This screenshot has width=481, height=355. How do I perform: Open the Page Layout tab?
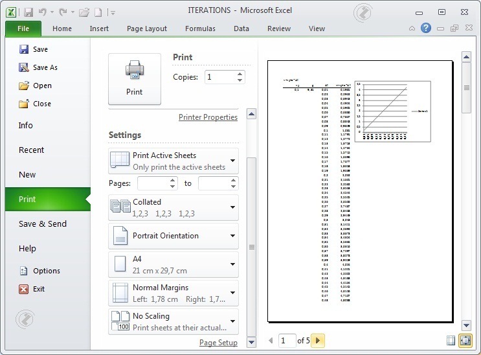(x=147, y=29)
